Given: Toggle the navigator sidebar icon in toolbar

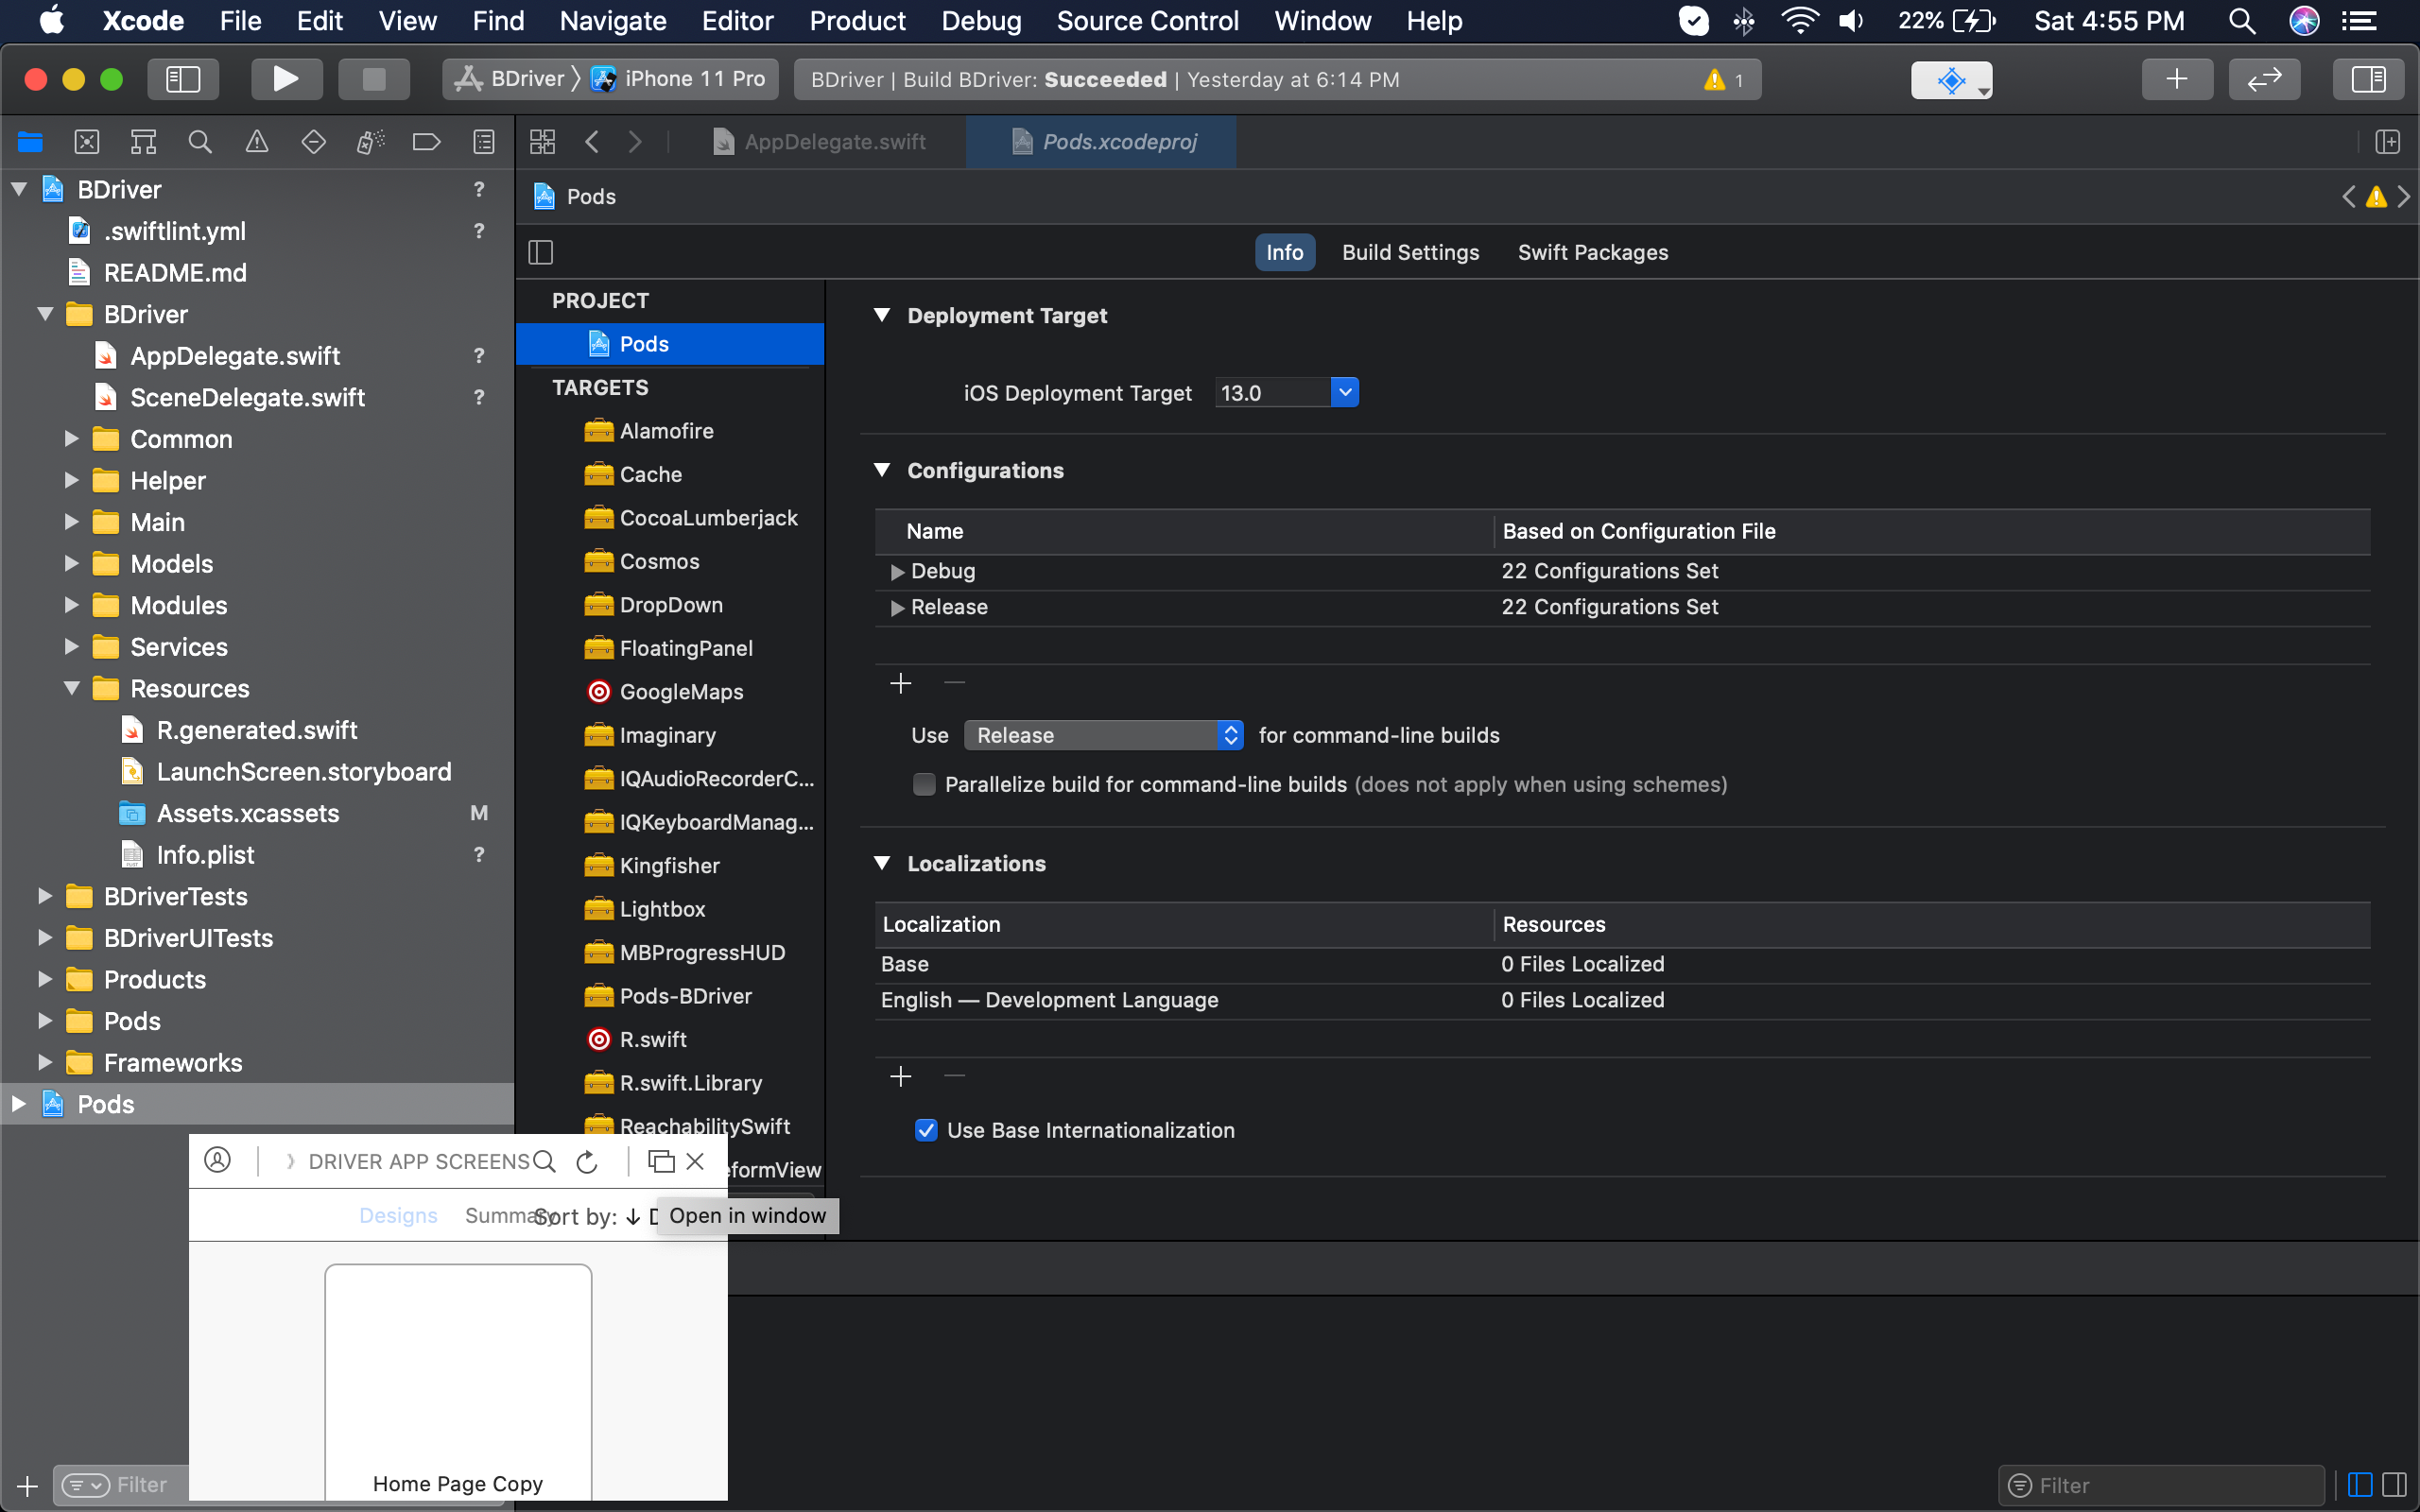Looking at the screenshot, I should (183, 79).
